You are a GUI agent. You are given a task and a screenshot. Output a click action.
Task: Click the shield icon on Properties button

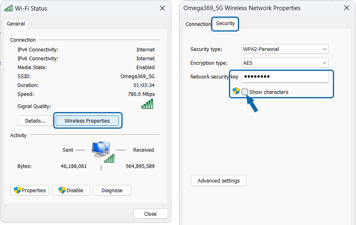click(17, 190)
